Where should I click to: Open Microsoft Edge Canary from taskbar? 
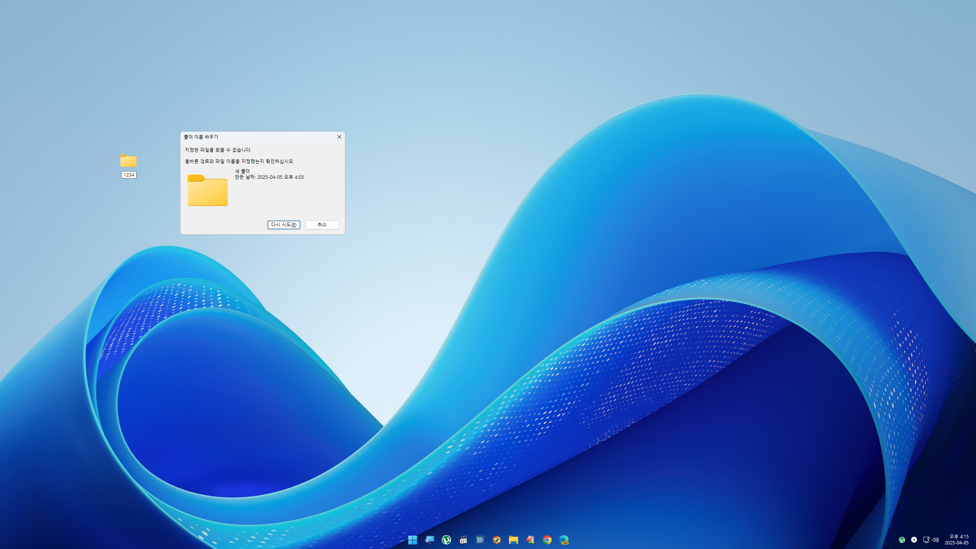coord(564,540)
